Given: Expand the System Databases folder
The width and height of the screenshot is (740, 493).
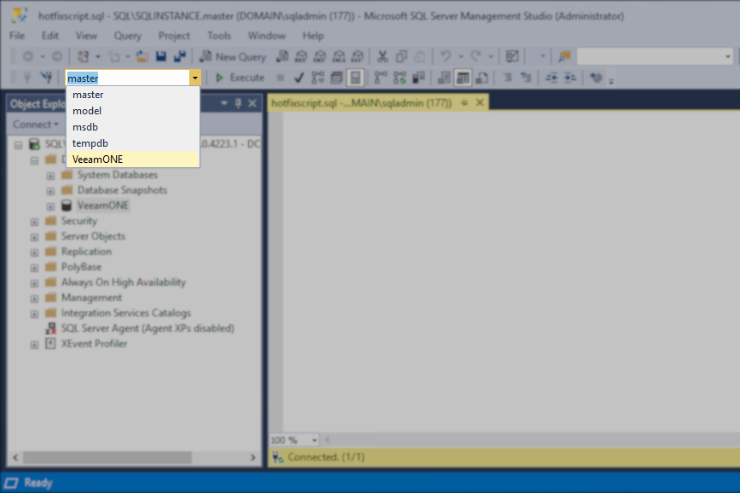Looking at the screenshot, I should (x=50, y=176).
